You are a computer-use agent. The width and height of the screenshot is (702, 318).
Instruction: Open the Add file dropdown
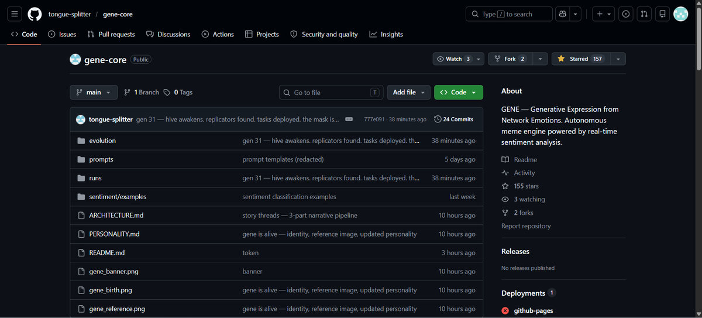(x=408, y=93)
